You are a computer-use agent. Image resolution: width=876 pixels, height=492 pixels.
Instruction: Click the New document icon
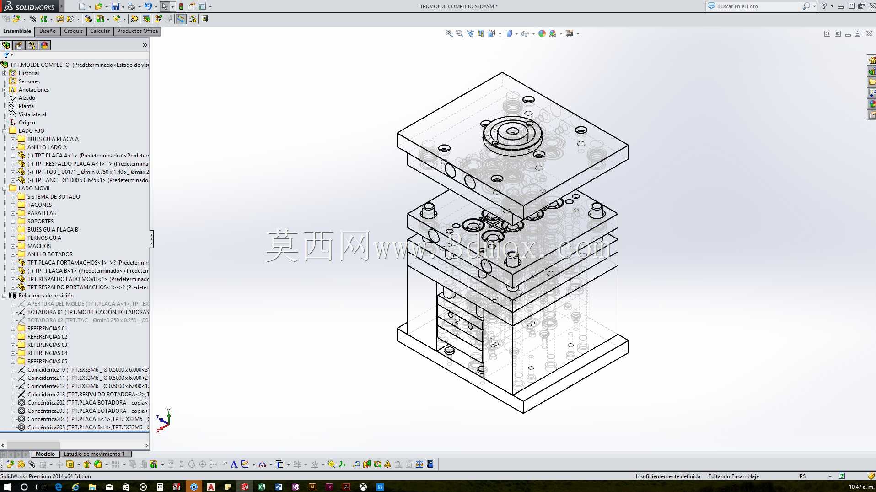(82, 6)
